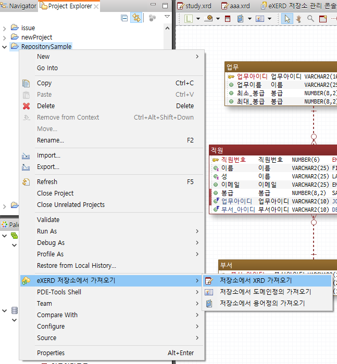Click the gear settings toolbar icon
This screenshot has width=337, height=364.
tap(209, 18)
